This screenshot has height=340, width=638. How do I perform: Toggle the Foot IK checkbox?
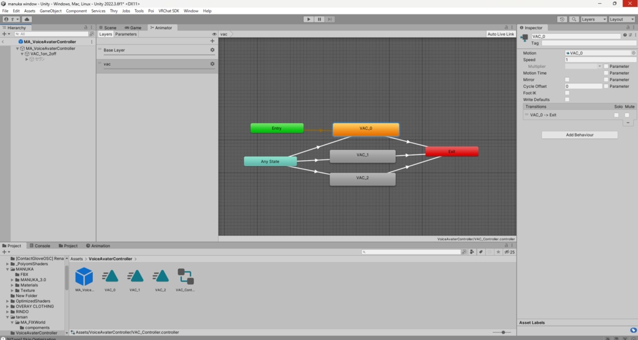coord(567,93)
